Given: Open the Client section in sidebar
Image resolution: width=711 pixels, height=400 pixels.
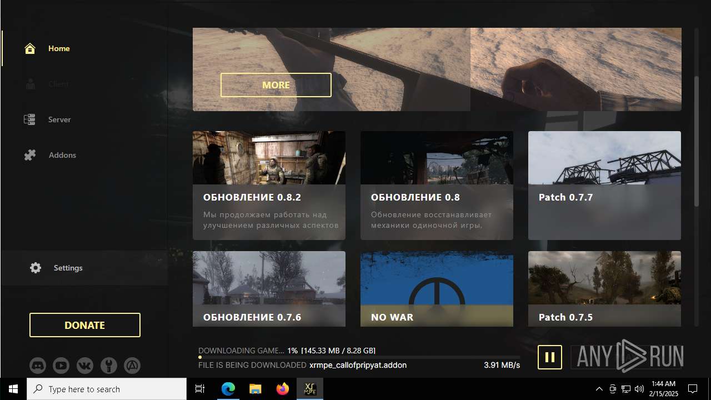Looking at the screenshot, I should 84,84.
